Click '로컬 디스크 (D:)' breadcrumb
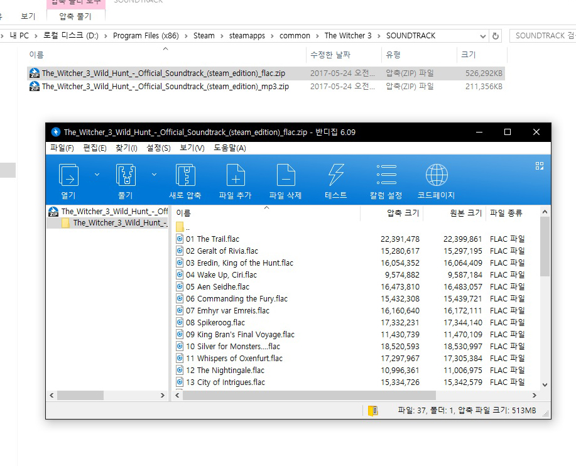 click(x=71, y=36)
